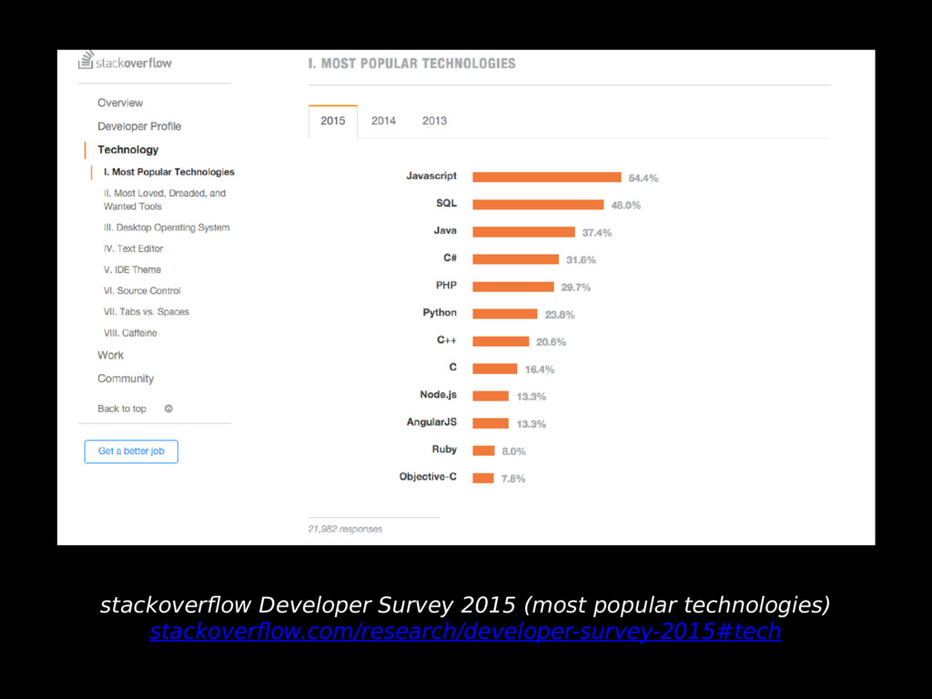Click the C# bar
Screen dimensions: 932x699
tap(515, 259)
